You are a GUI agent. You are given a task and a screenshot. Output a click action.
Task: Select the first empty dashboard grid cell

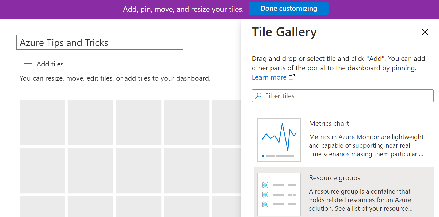42,123
